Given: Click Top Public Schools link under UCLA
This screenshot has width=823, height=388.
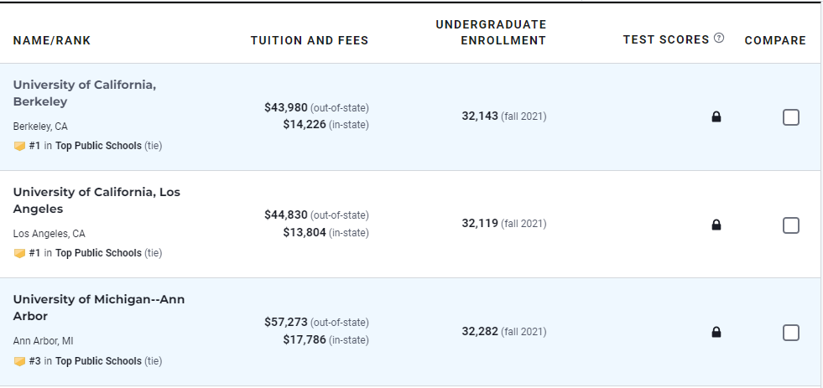Looking at the screenshot, I should (98, 253).
